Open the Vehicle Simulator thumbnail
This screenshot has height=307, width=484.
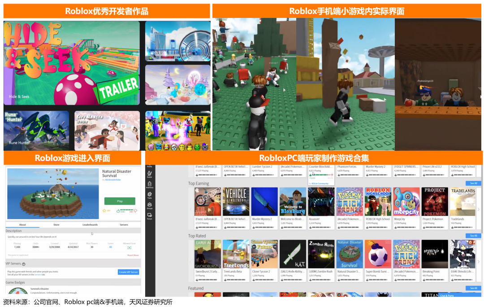click(x=236, y=201)
